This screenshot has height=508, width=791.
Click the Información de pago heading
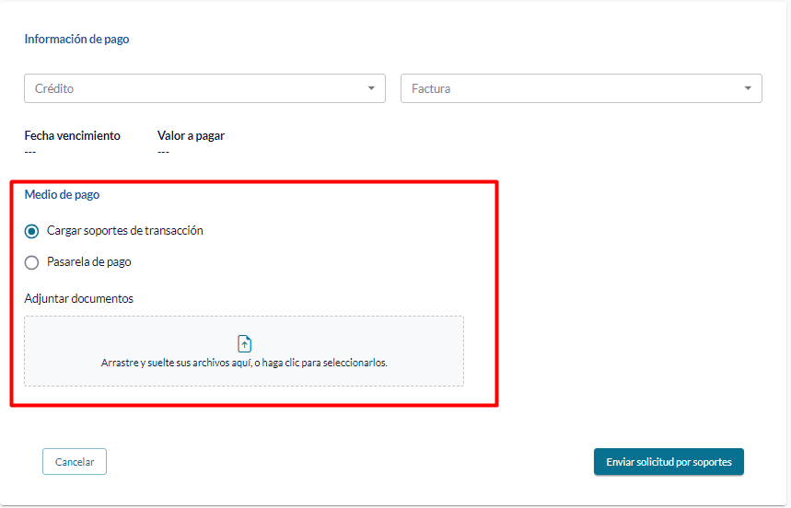(76, 40)
